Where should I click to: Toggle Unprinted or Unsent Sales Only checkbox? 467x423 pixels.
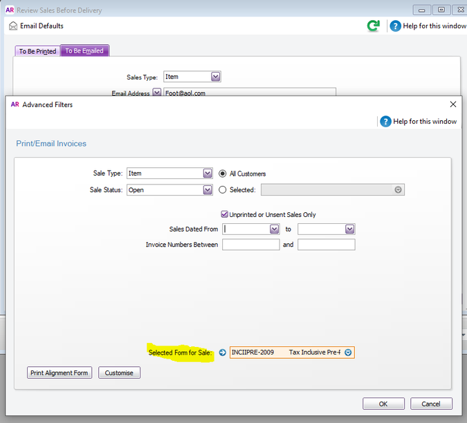224,214
